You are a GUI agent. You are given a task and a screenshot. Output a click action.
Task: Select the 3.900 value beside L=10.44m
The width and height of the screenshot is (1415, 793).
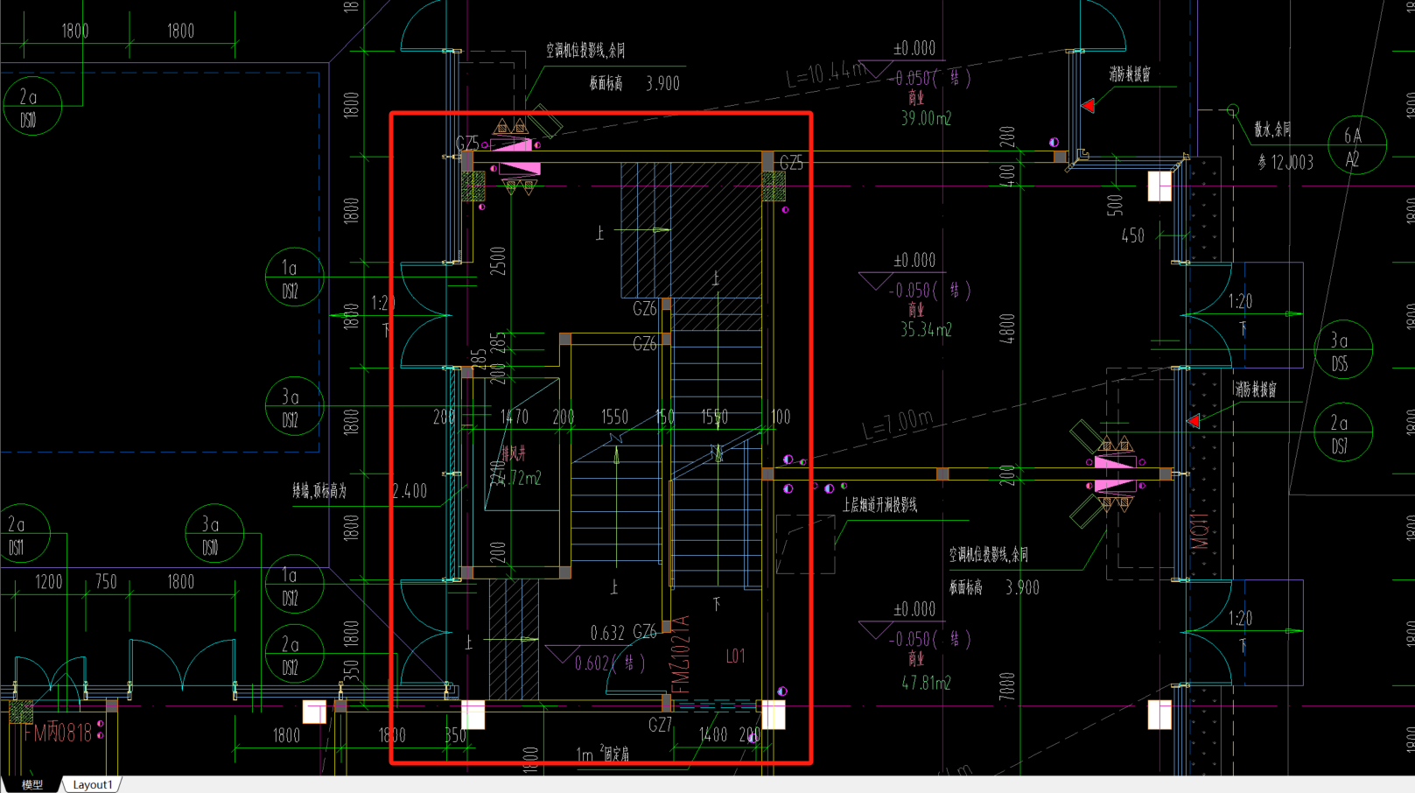point(662,84)
